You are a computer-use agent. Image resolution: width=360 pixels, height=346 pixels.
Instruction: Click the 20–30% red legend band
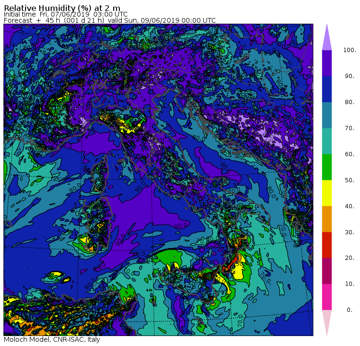tap(327, 245)
